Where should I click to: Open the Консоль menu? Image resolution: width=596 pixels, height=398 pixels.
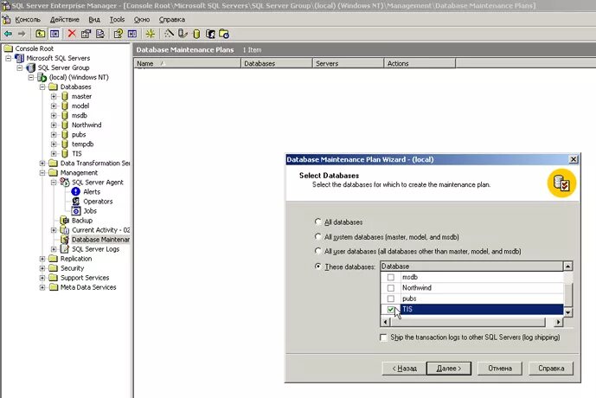pos(28,19)
